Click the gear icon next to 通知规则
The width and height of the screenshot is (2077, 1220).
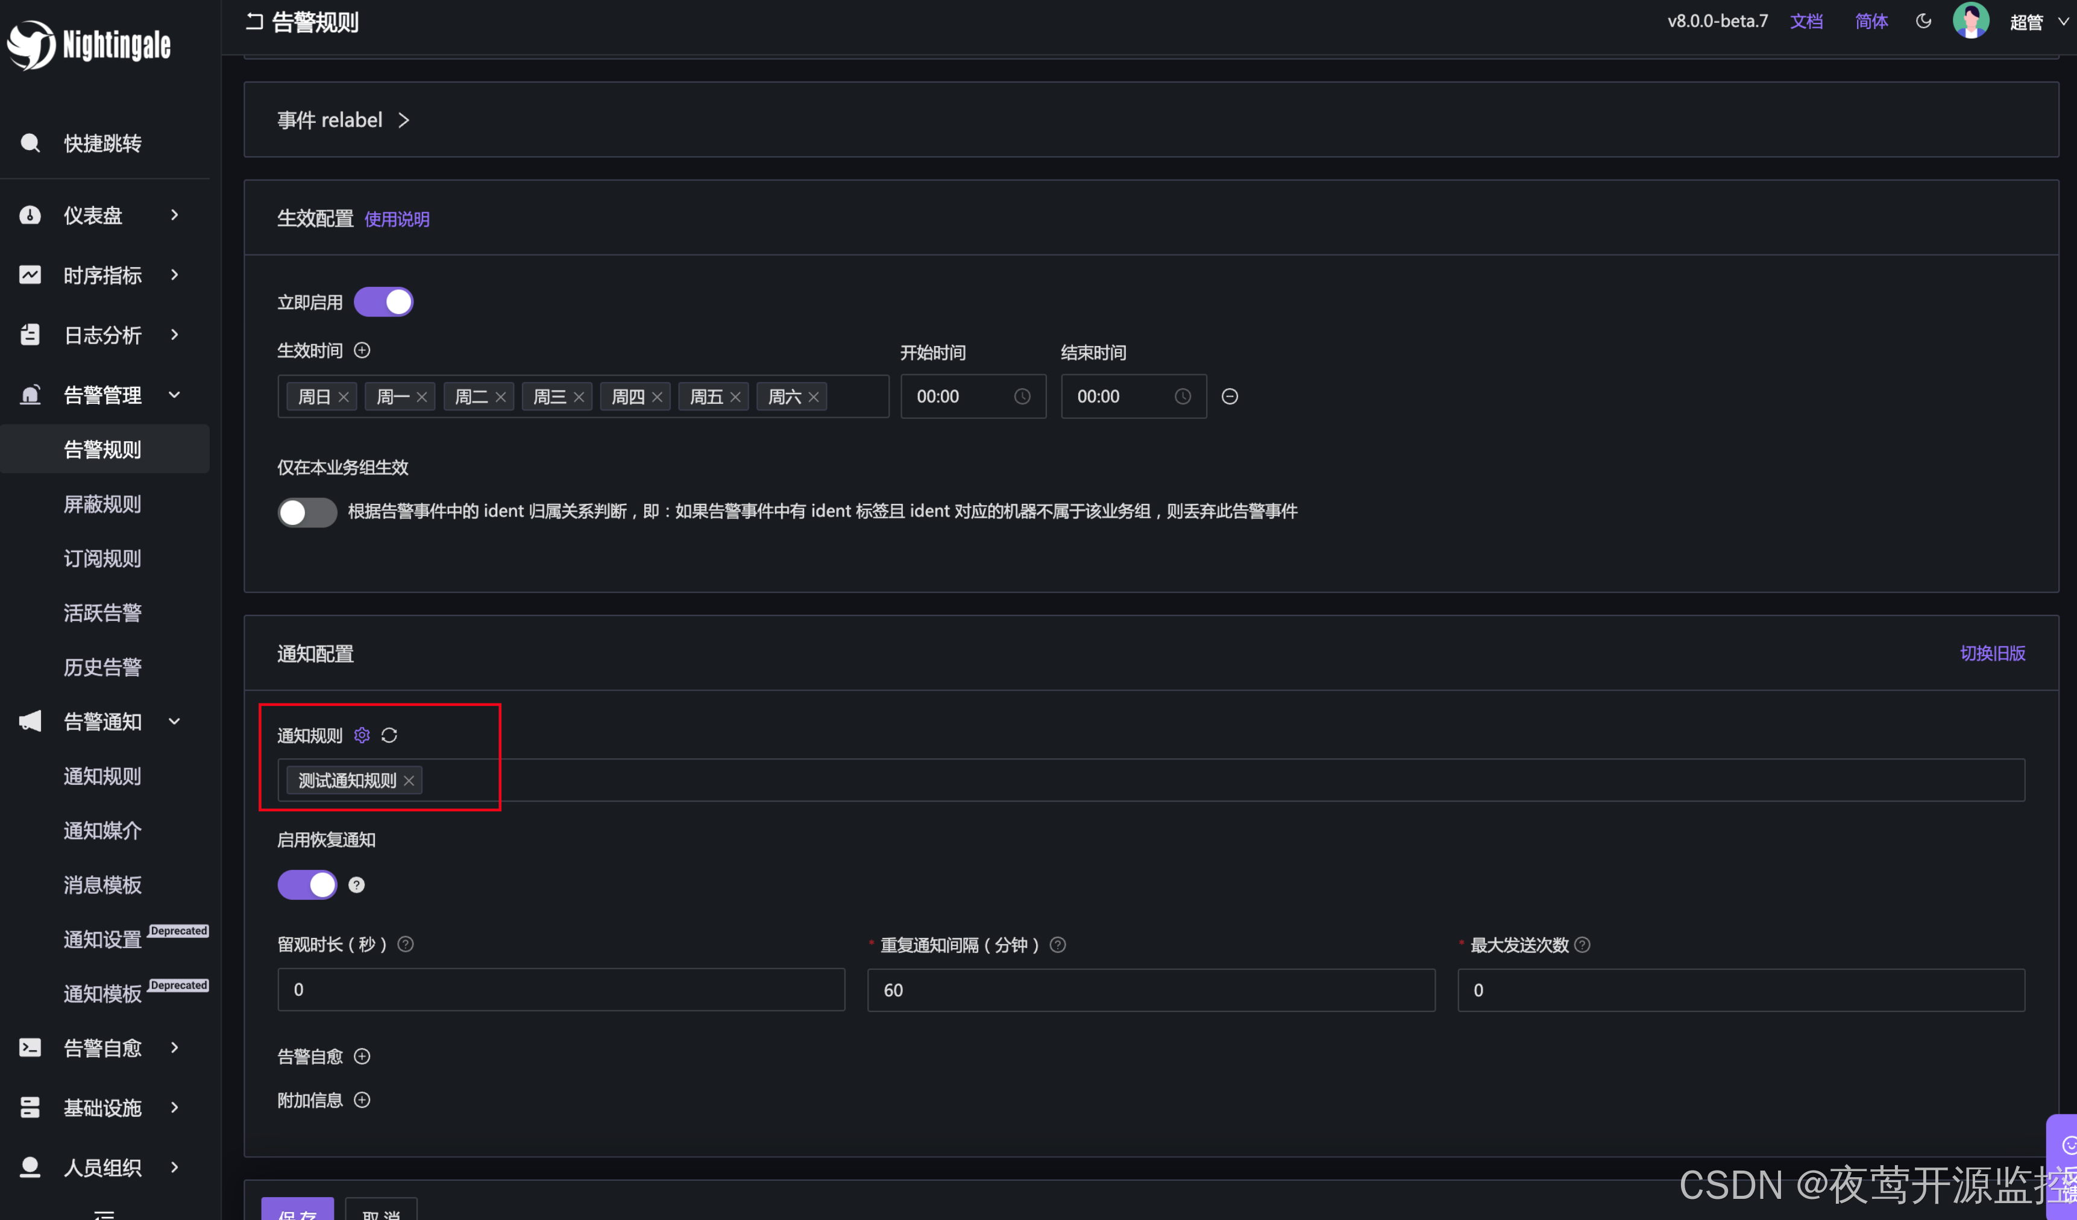point(362,735)
